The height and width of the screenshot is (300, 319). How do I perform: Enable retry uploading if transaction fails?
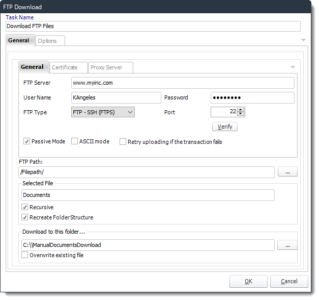tap(123, 142)
